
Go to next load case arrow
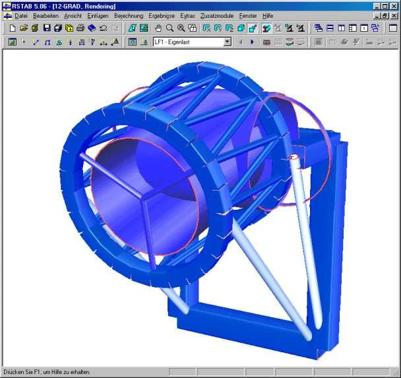(252, 42)
